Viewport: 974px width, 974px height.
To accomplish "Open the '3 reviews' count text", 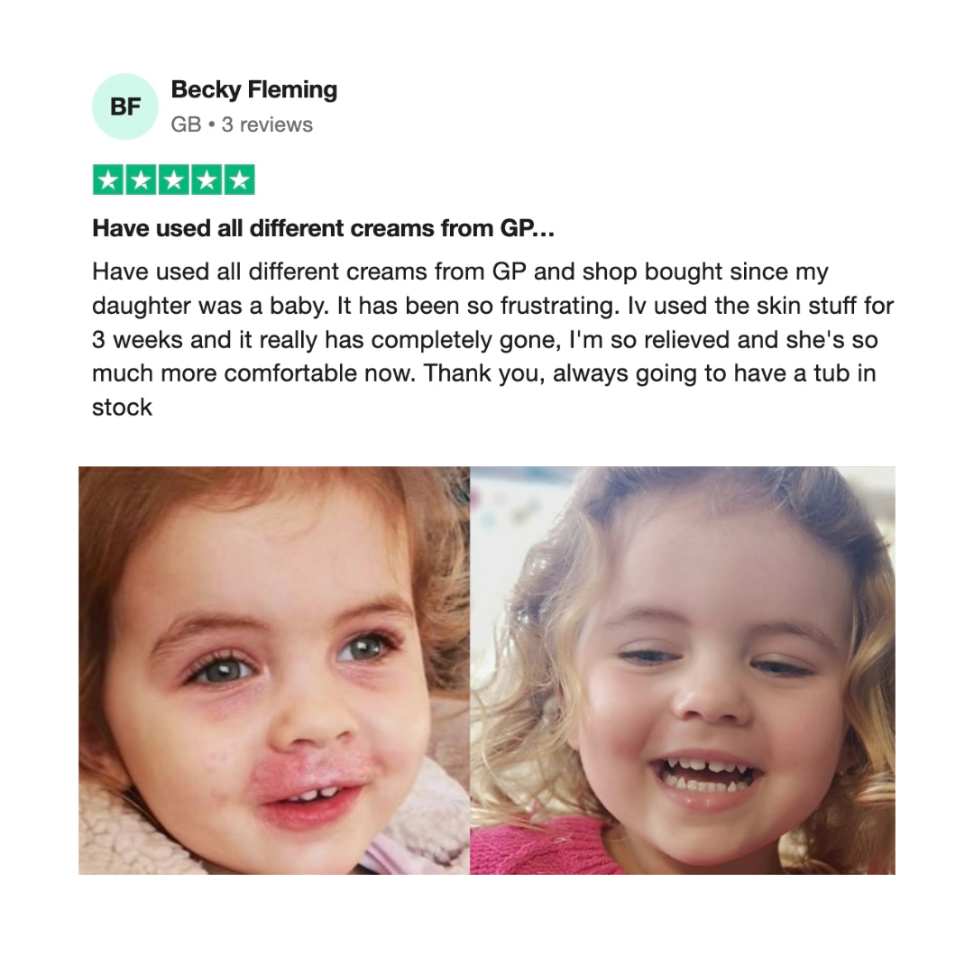I will point(267,124).
